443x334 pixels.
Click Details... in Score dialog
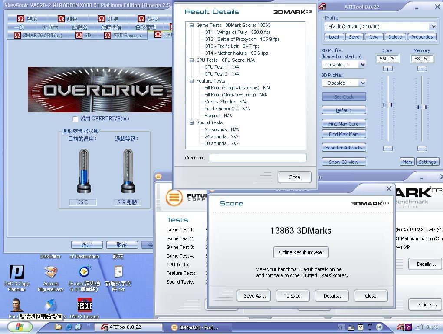pos(332,295)
